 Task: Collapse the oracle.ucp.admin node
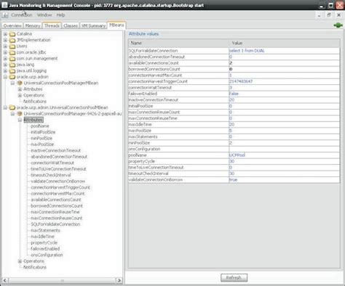tap(5, 77)
